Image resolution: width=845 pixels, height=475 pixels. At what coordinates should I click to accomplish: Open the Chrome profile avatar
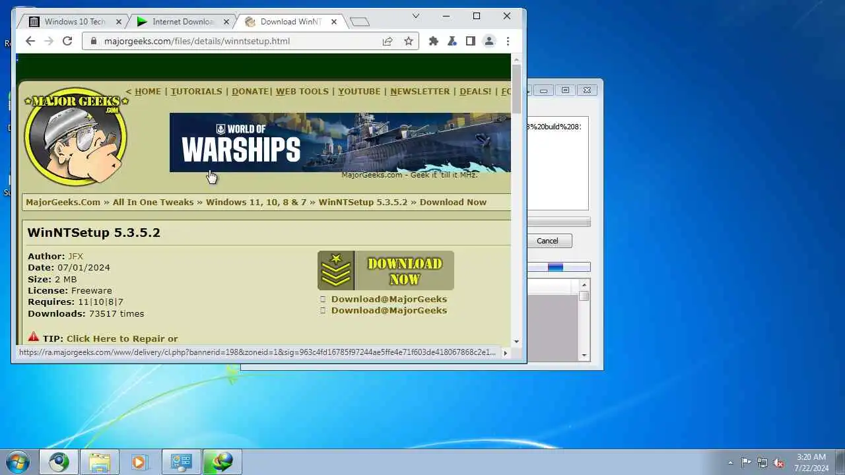(x=489, y=41)
